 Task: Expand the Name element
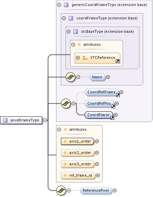108,77
